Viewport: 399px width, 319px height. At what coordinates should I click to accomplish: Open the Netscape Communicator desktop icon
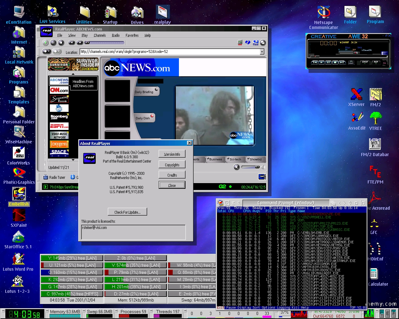(x=324, y=17)
